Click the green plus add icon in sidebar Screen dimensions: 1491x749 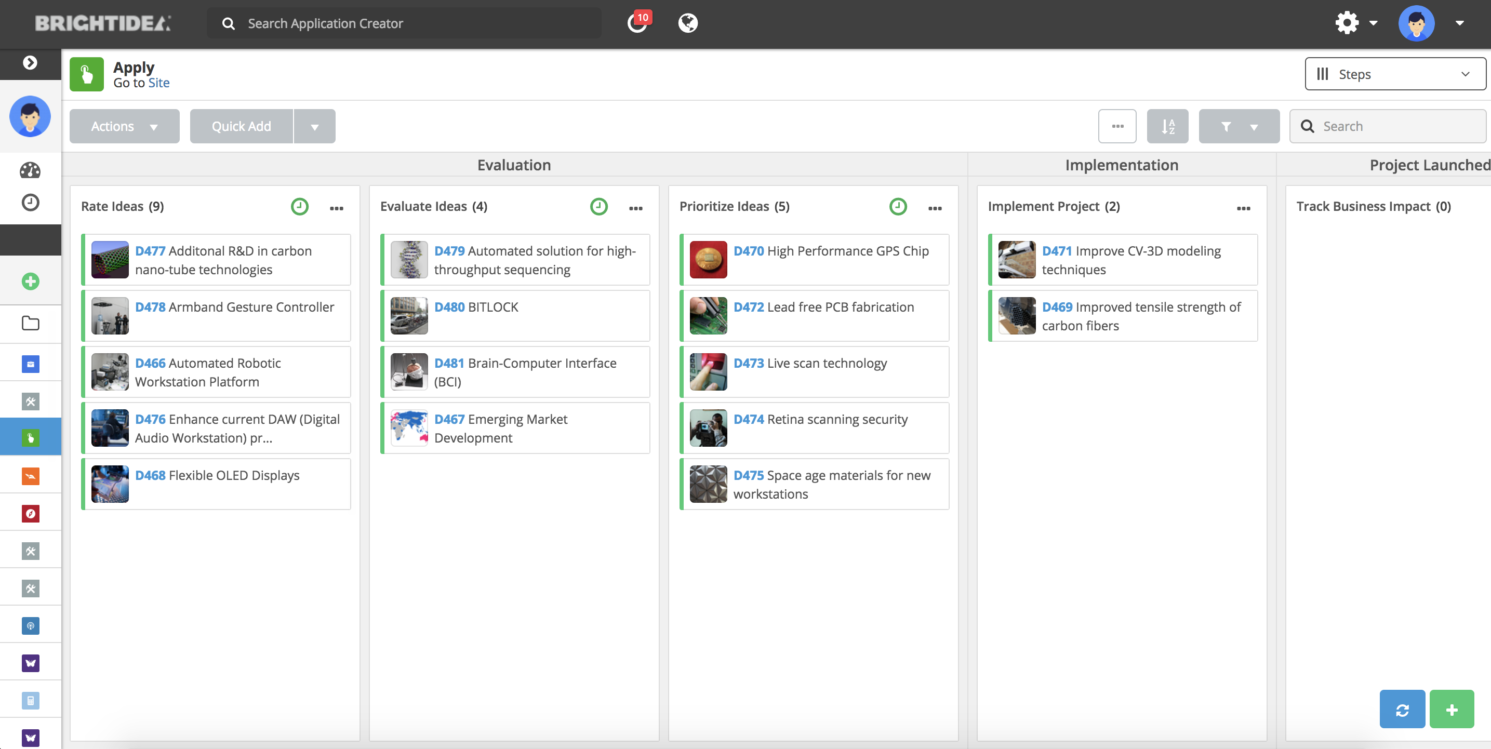tap(30, 282)
